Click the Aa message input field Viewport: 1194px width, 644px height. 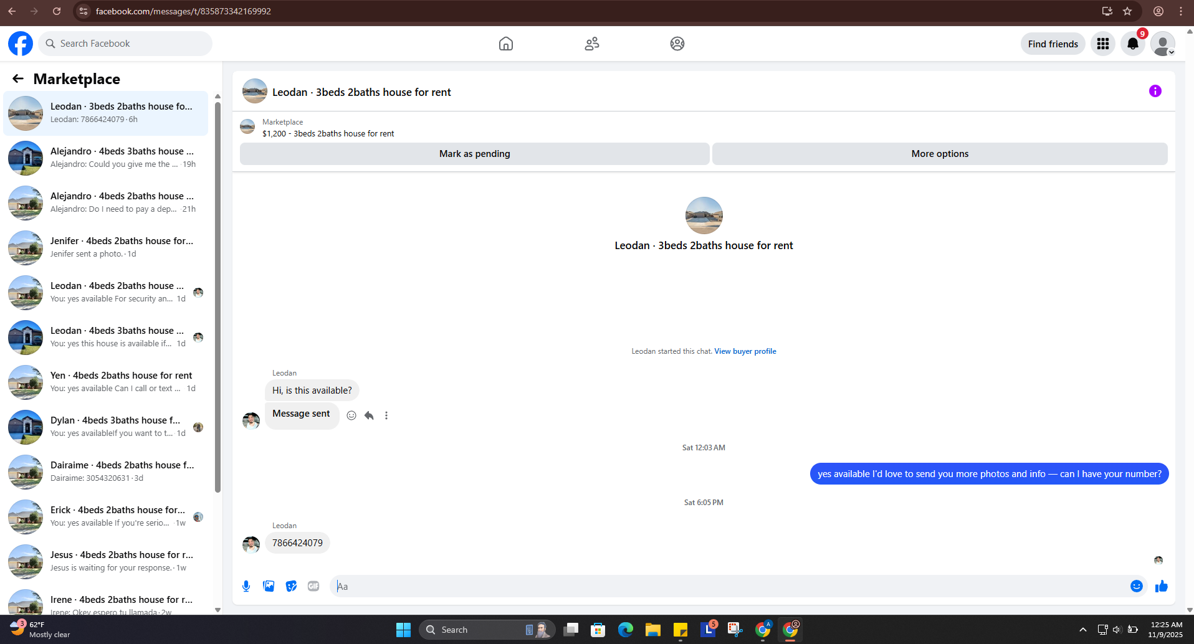coord(729,586)
